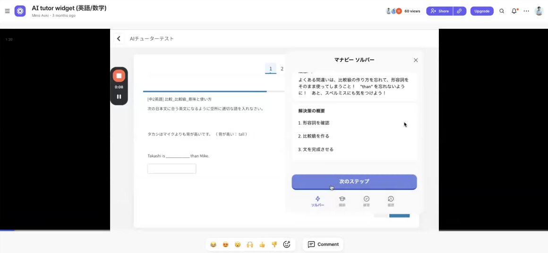Open the three-dots more options menu
The height and width of the screenshot is (253, 548).
click(x=526, y=11)
